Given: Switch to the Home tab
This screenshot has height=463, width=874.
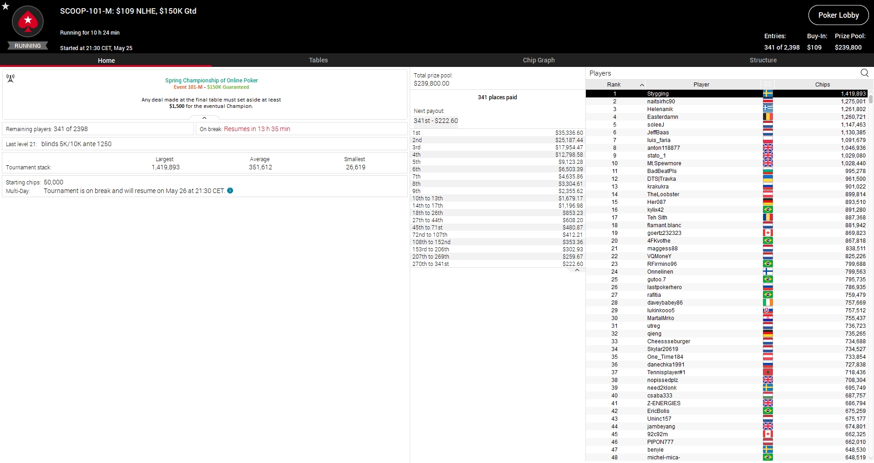Looking at the screenshot, I should tap(106, 60).
